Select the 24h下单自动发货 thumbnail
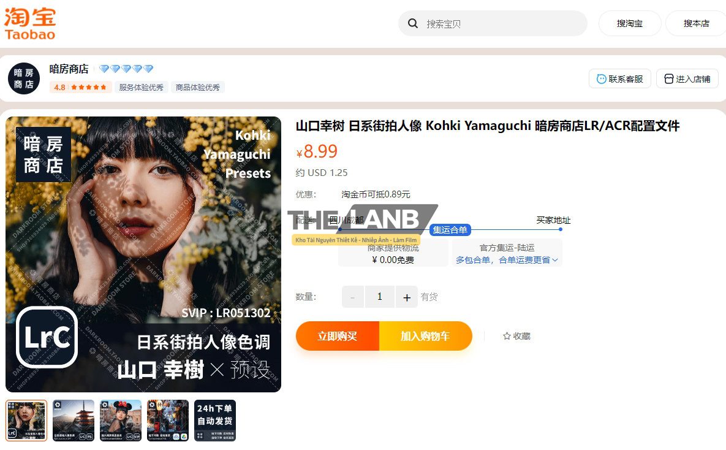Image resolution: width=726 pixels, height=450 pixels. click(x=215, y=421)
